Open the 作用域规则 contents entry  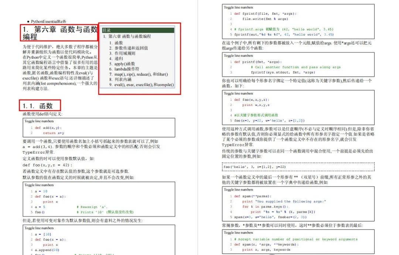125,54
